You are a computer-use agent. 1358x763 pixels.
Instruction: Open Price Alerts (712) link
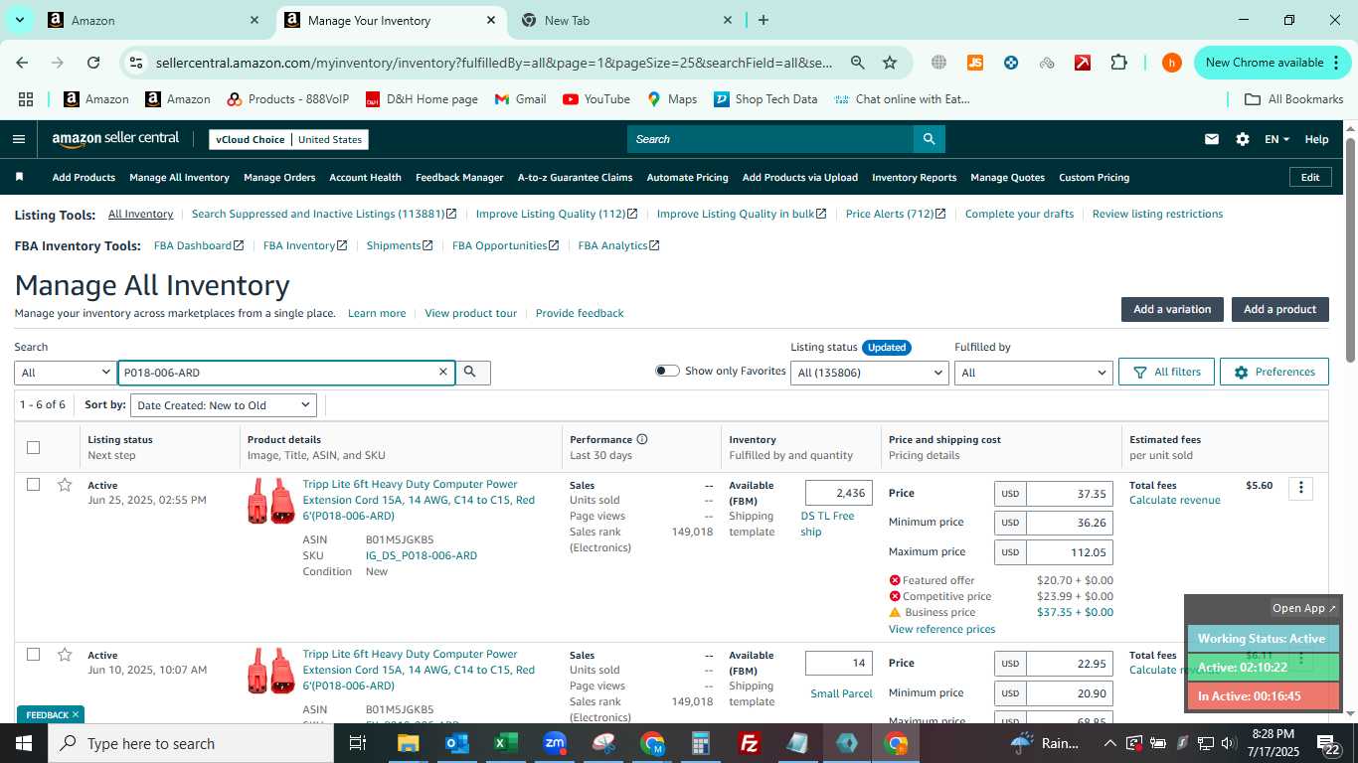[896, 214]
